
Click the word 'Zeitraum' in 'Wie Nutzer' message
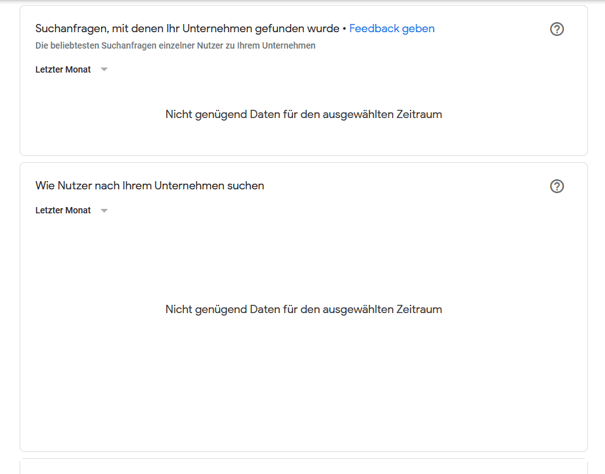[x=419, y=309]
